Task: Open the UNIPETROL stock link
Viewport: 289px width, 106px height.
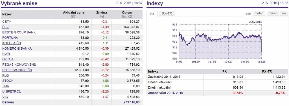Action: tap(12, 91)
